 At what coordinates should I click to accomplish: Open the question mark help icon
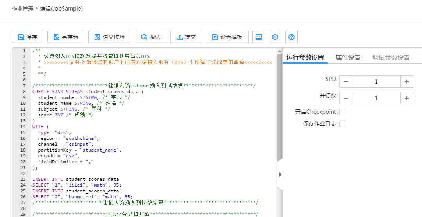291,37
